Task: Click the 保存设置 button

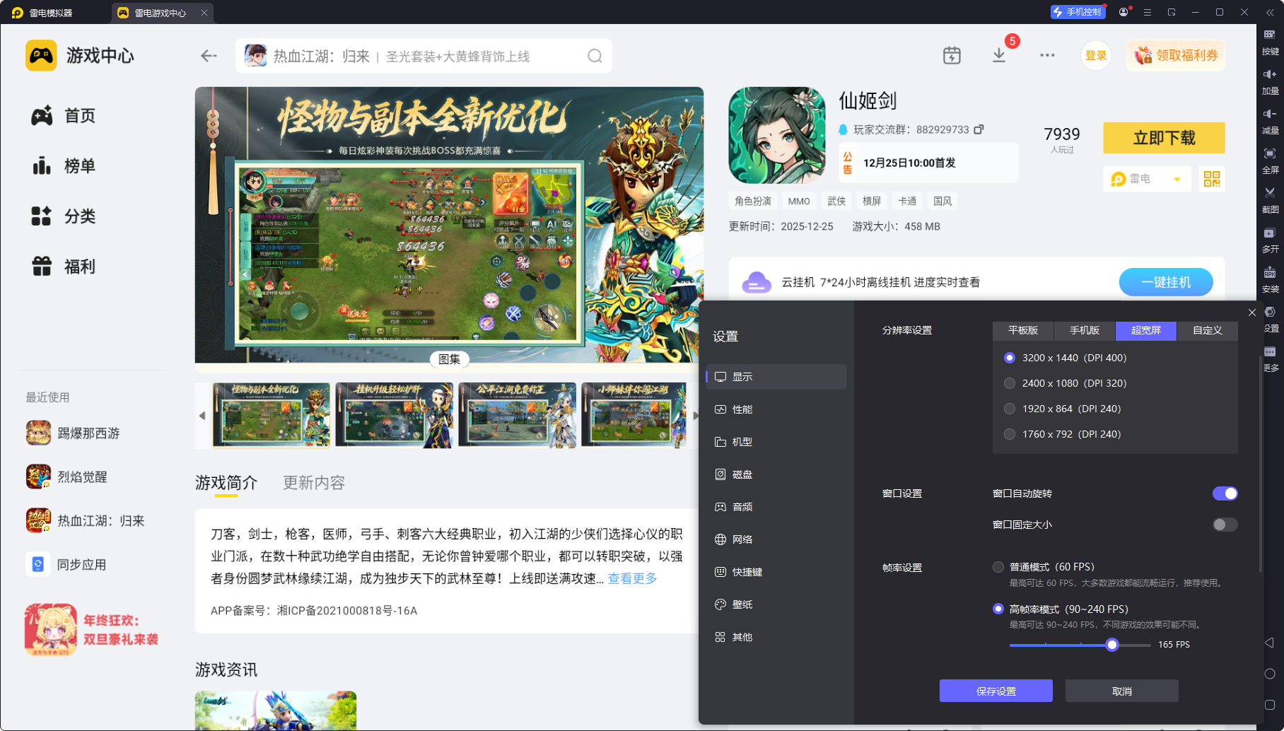Action: pos(996,691)
